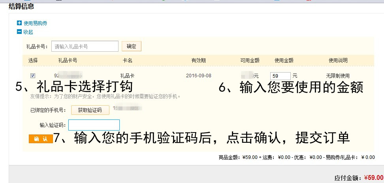Click the 可用金额 column header

click(x=250, y=60)
